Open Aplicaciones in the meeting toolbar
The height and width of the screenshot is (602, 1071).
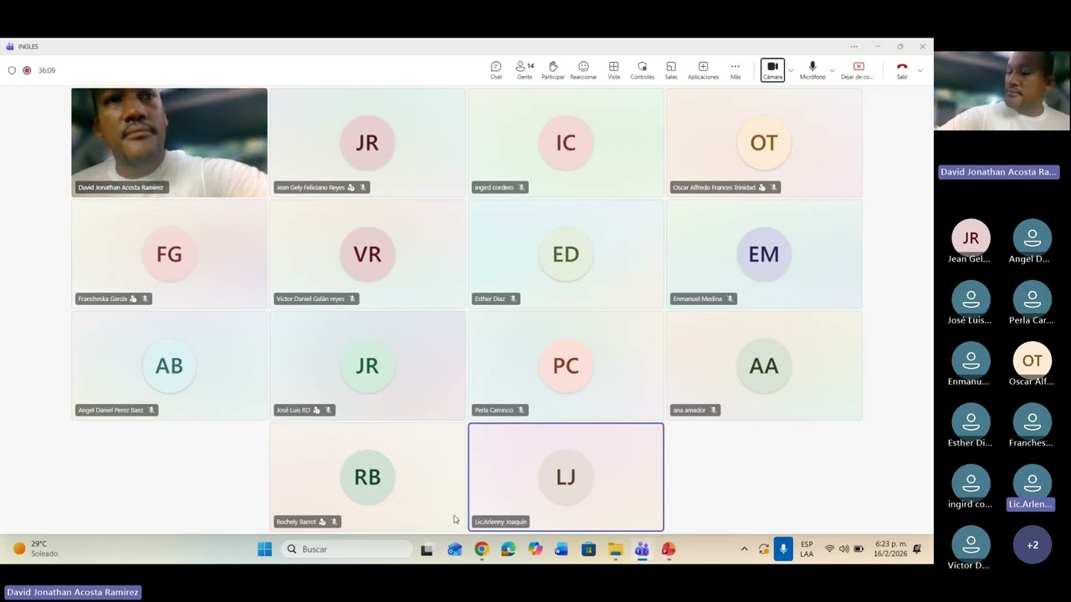coord(703,70)
